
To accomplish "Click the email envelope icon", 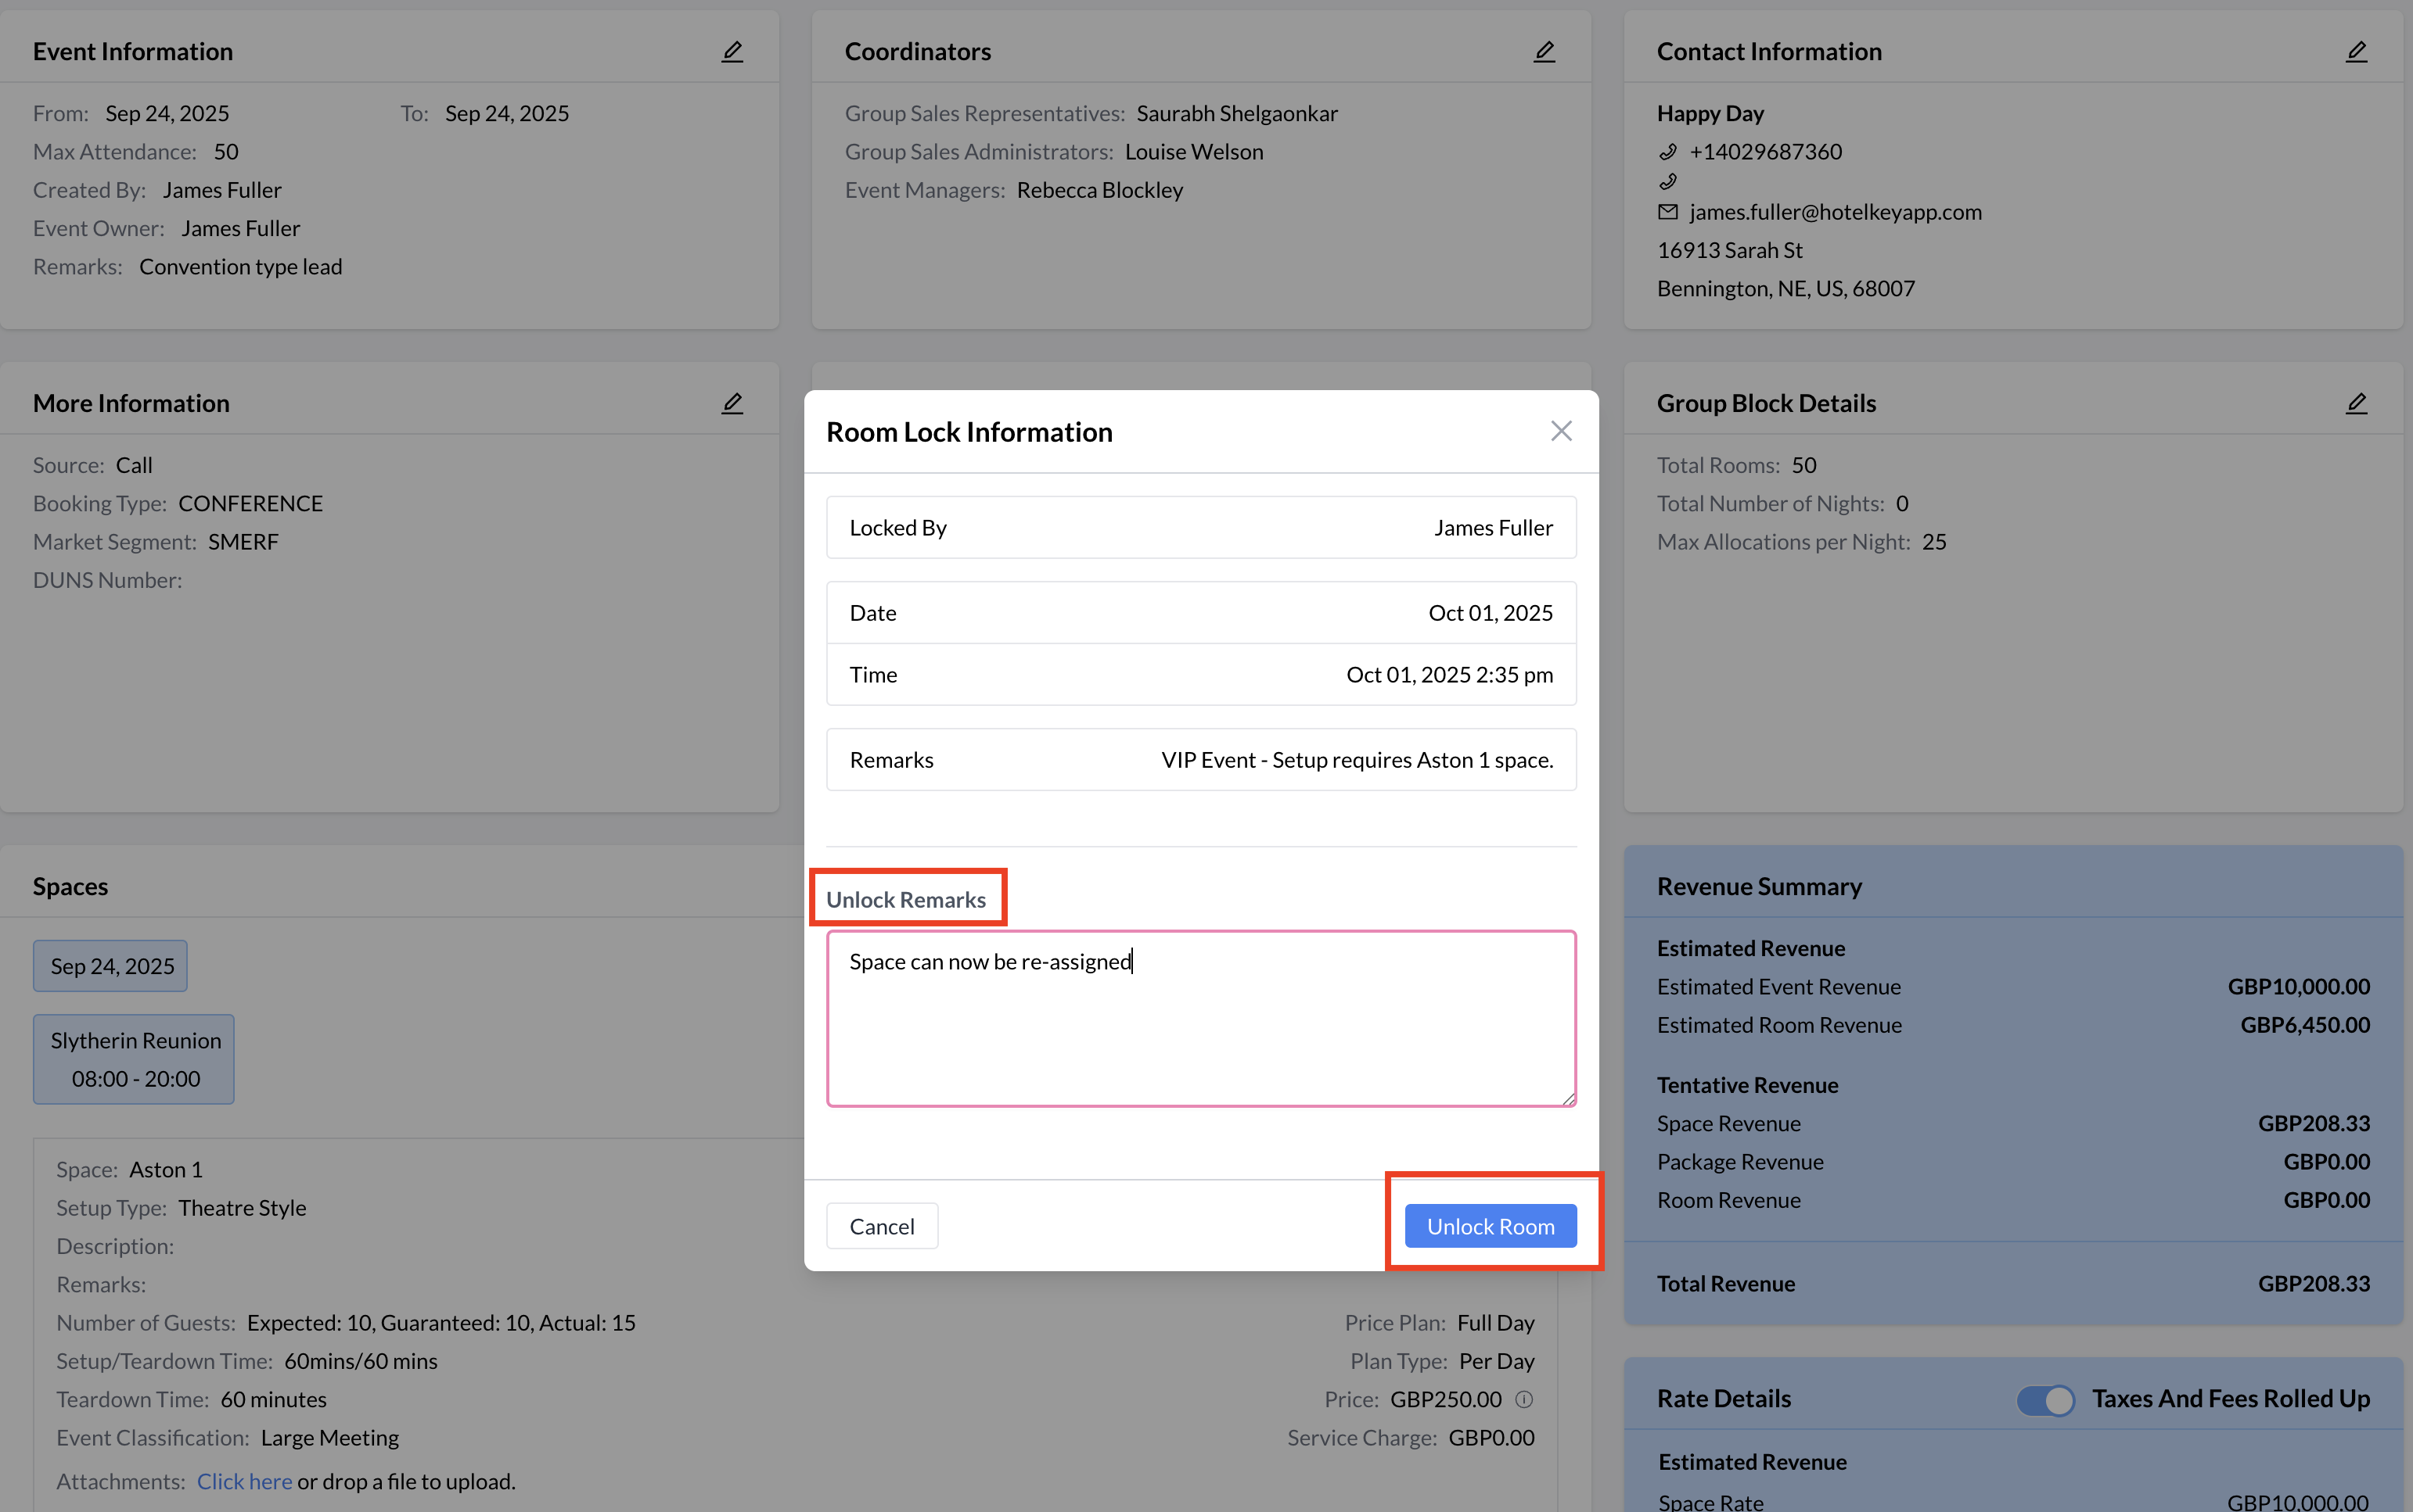I will click(1667, 212).
